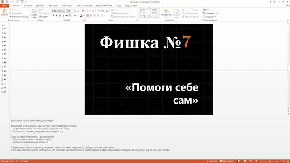290x163 pixels.
Task: Center align text
Action: coord(91,16)
